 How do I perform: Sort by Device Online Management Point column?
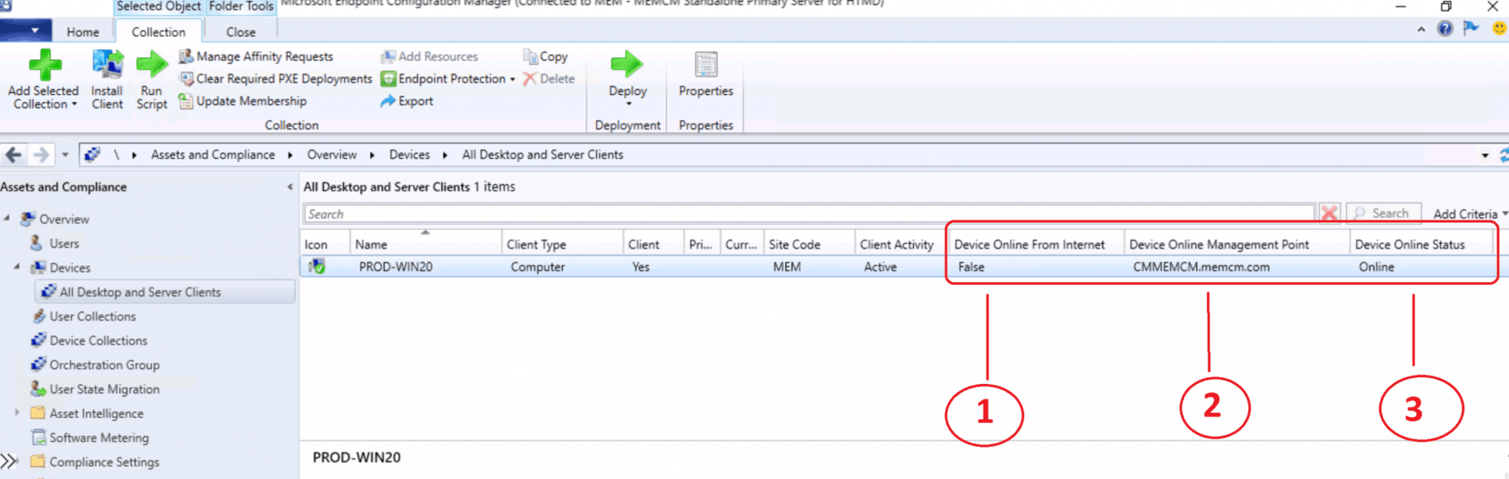click(1237, 244)
